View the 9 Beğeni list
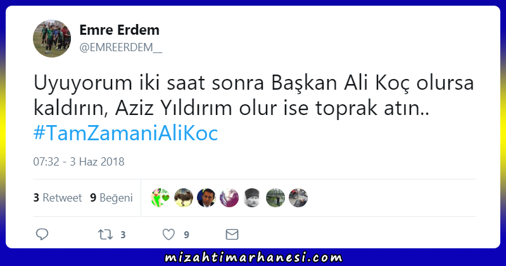The height and width of the screenshot is (266, 506). (x=111, y=197)
